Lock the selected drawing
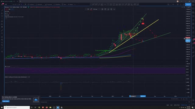Screen dimensions: 195x109 point(108,9)
